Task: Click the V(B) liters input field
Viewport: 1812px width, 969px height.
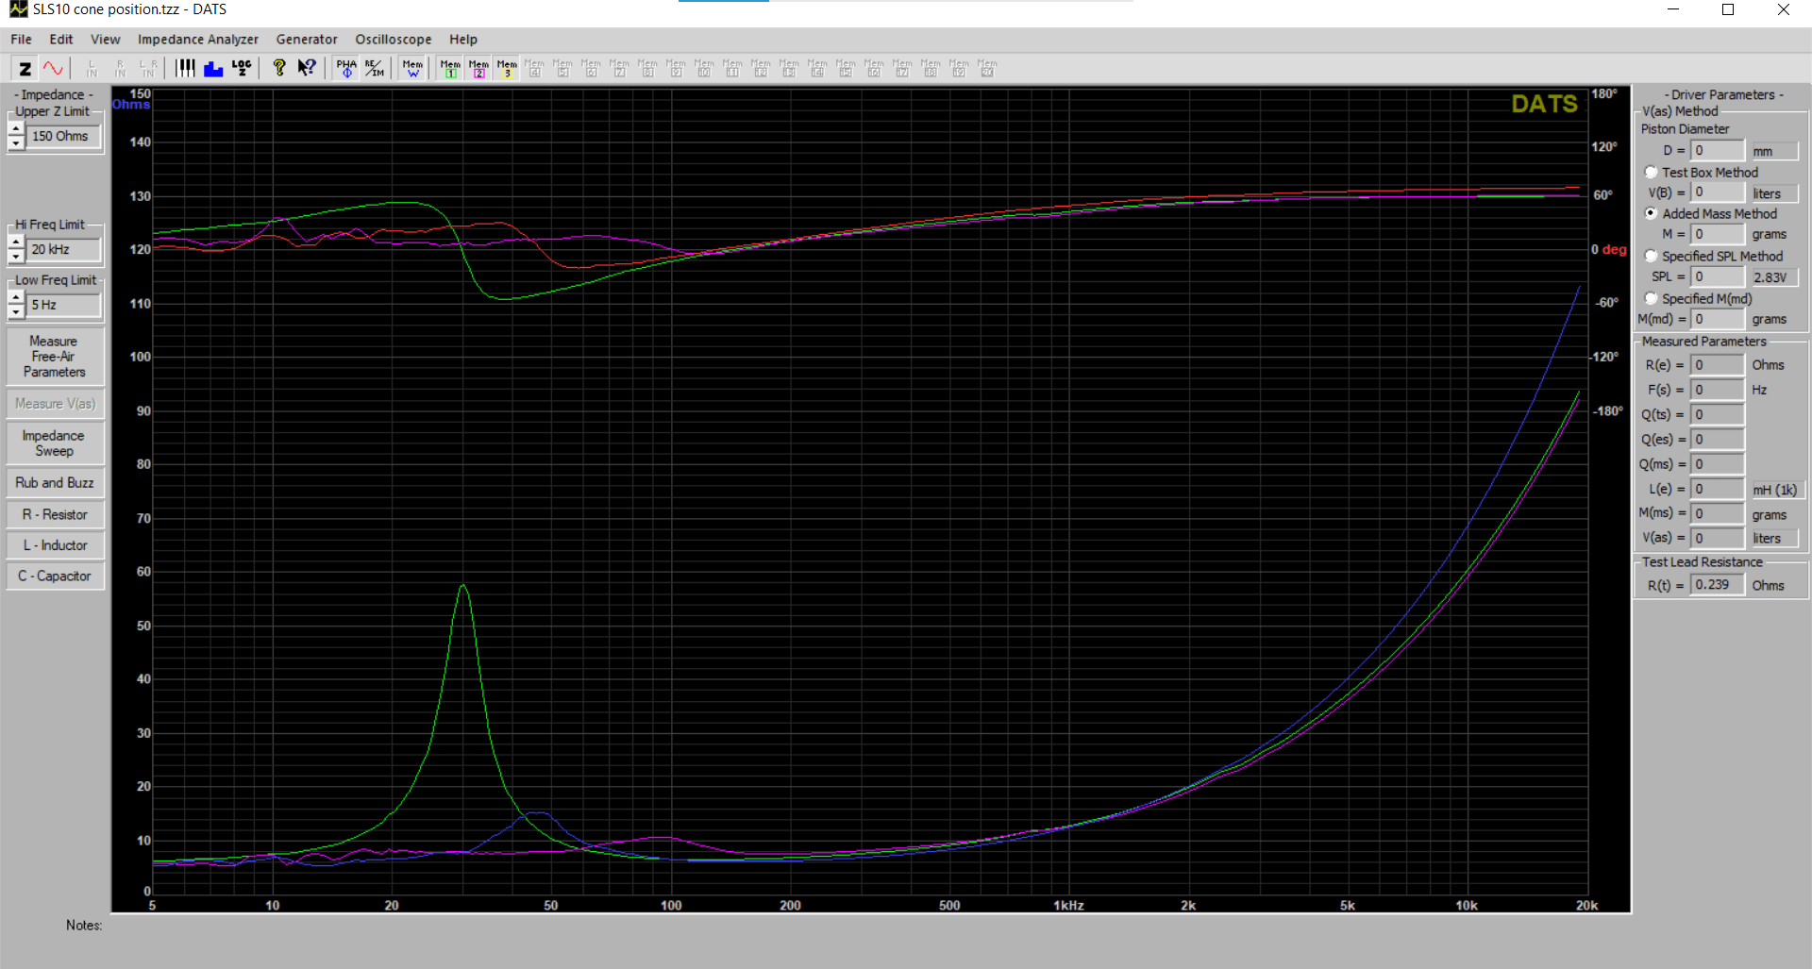Action: coord(1717,192)
